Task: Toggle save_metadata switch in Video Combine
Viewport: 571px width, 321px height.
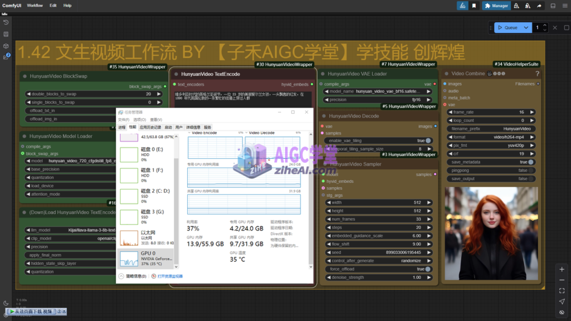Action: (531, 162)
